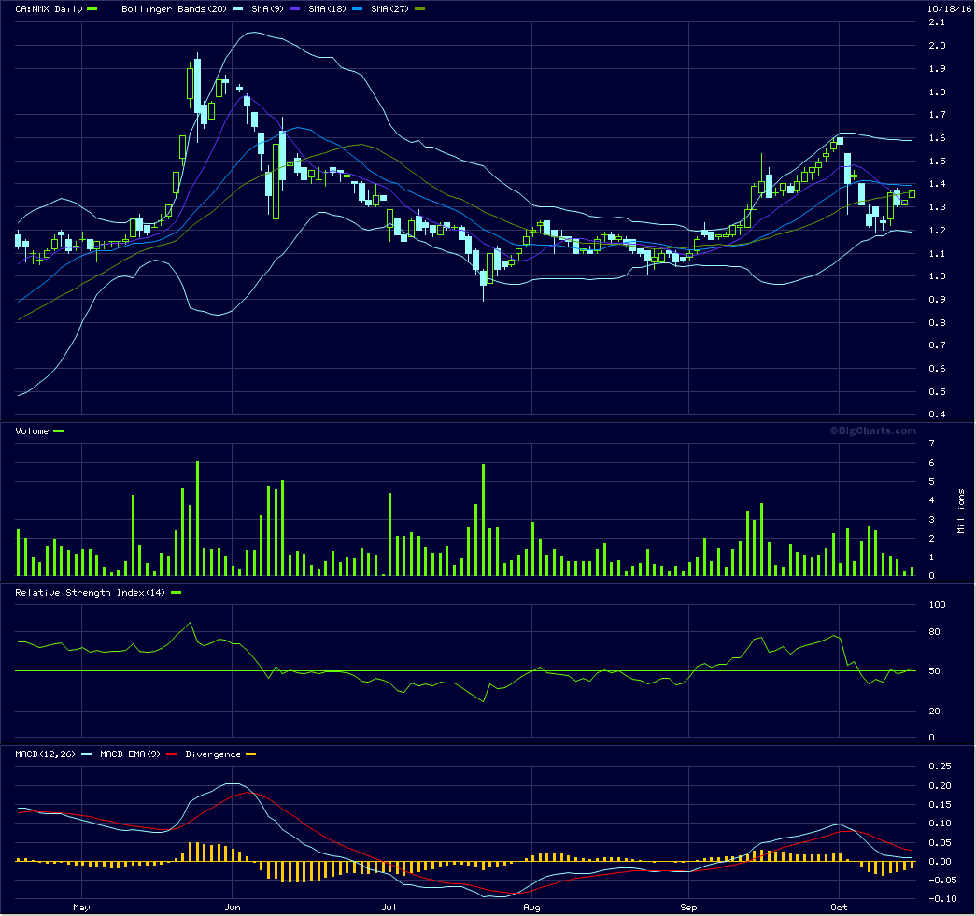The height and width of the screenshot is (916, 976).
Task: Click the SMA(9) legend label
Action: (267, 9)
